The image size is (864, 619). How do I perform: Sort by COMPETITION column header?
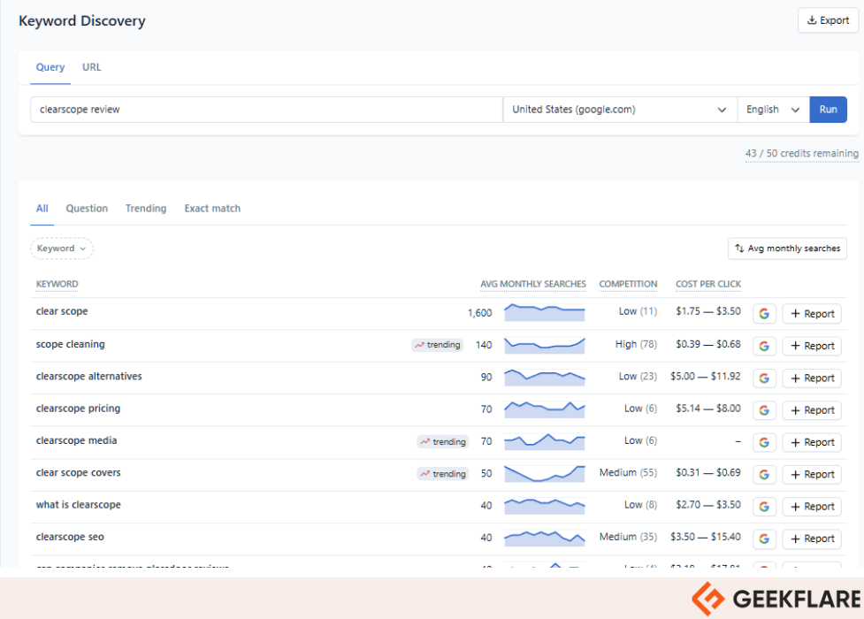[628, 284]
